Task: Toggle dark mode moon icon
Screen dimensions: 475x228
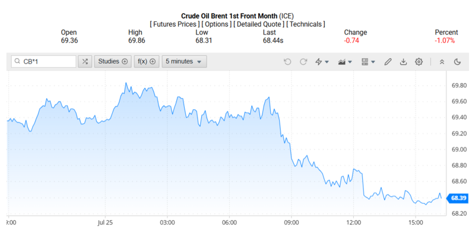Action: click(457, 62)
